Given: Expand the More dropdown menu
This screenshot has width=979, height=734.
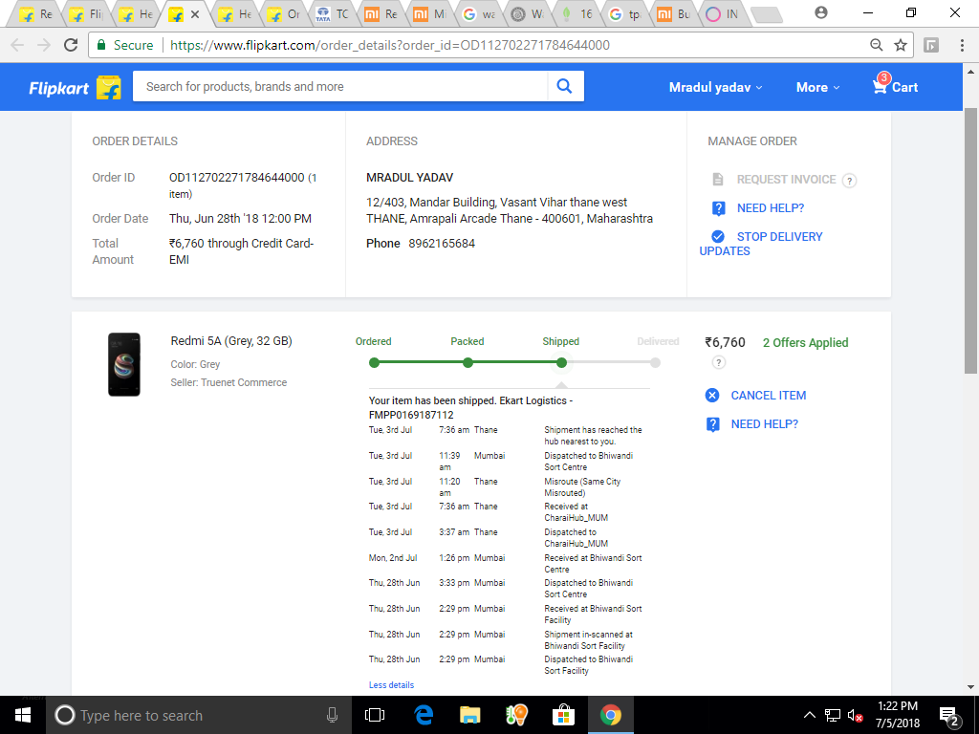Looking at the screenshot, I should [817, 87].
